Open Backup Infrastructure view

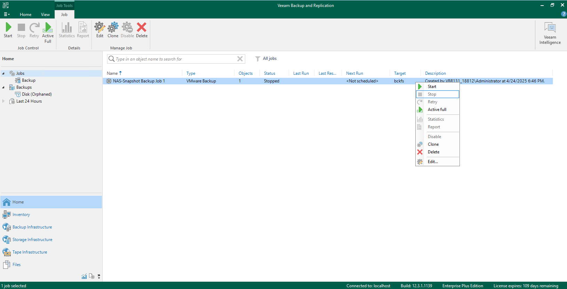coord(51,227)
